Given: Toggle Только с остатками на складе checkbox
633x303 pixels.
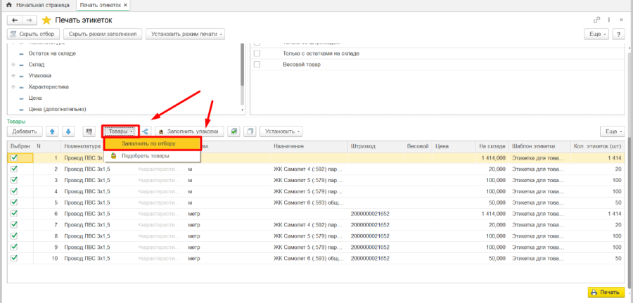Looking at the screenshot, I should coord(257,53).
